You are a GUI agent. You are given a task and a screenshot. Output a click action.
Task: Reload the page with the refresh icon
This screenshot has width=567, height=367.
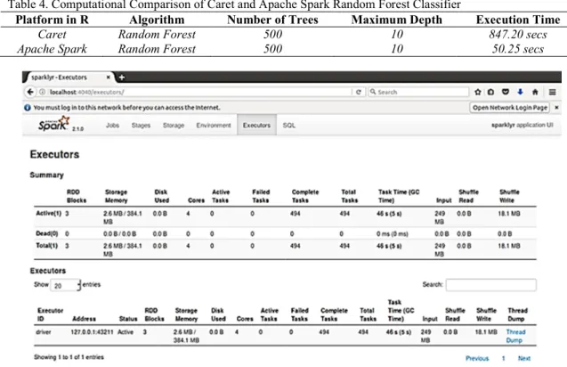(x=359, y=92)
